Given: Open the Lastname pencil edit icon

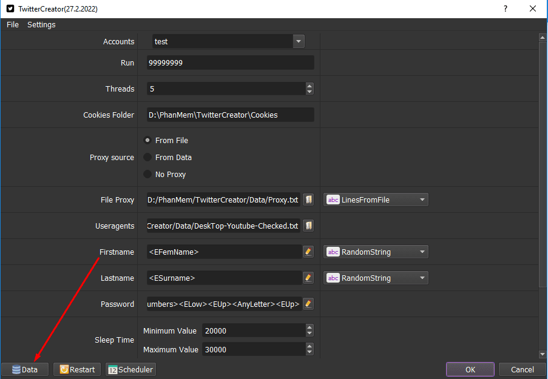Looking at the screenshot, I should click(308, 278).
